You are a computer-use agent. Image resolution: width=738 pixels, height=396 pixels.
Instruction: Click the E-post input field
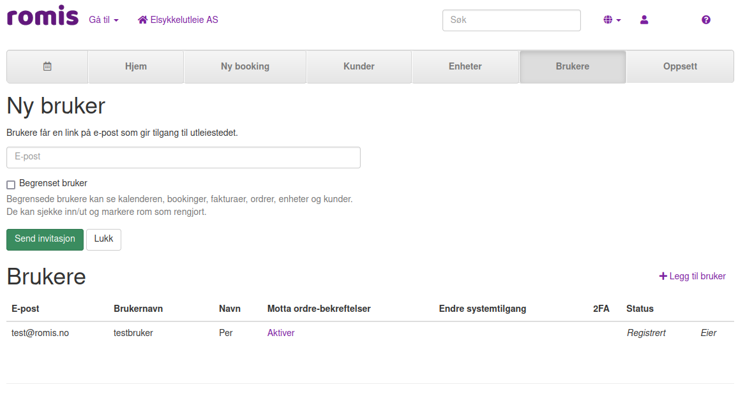pyautogui.click(x=183, y=157)
